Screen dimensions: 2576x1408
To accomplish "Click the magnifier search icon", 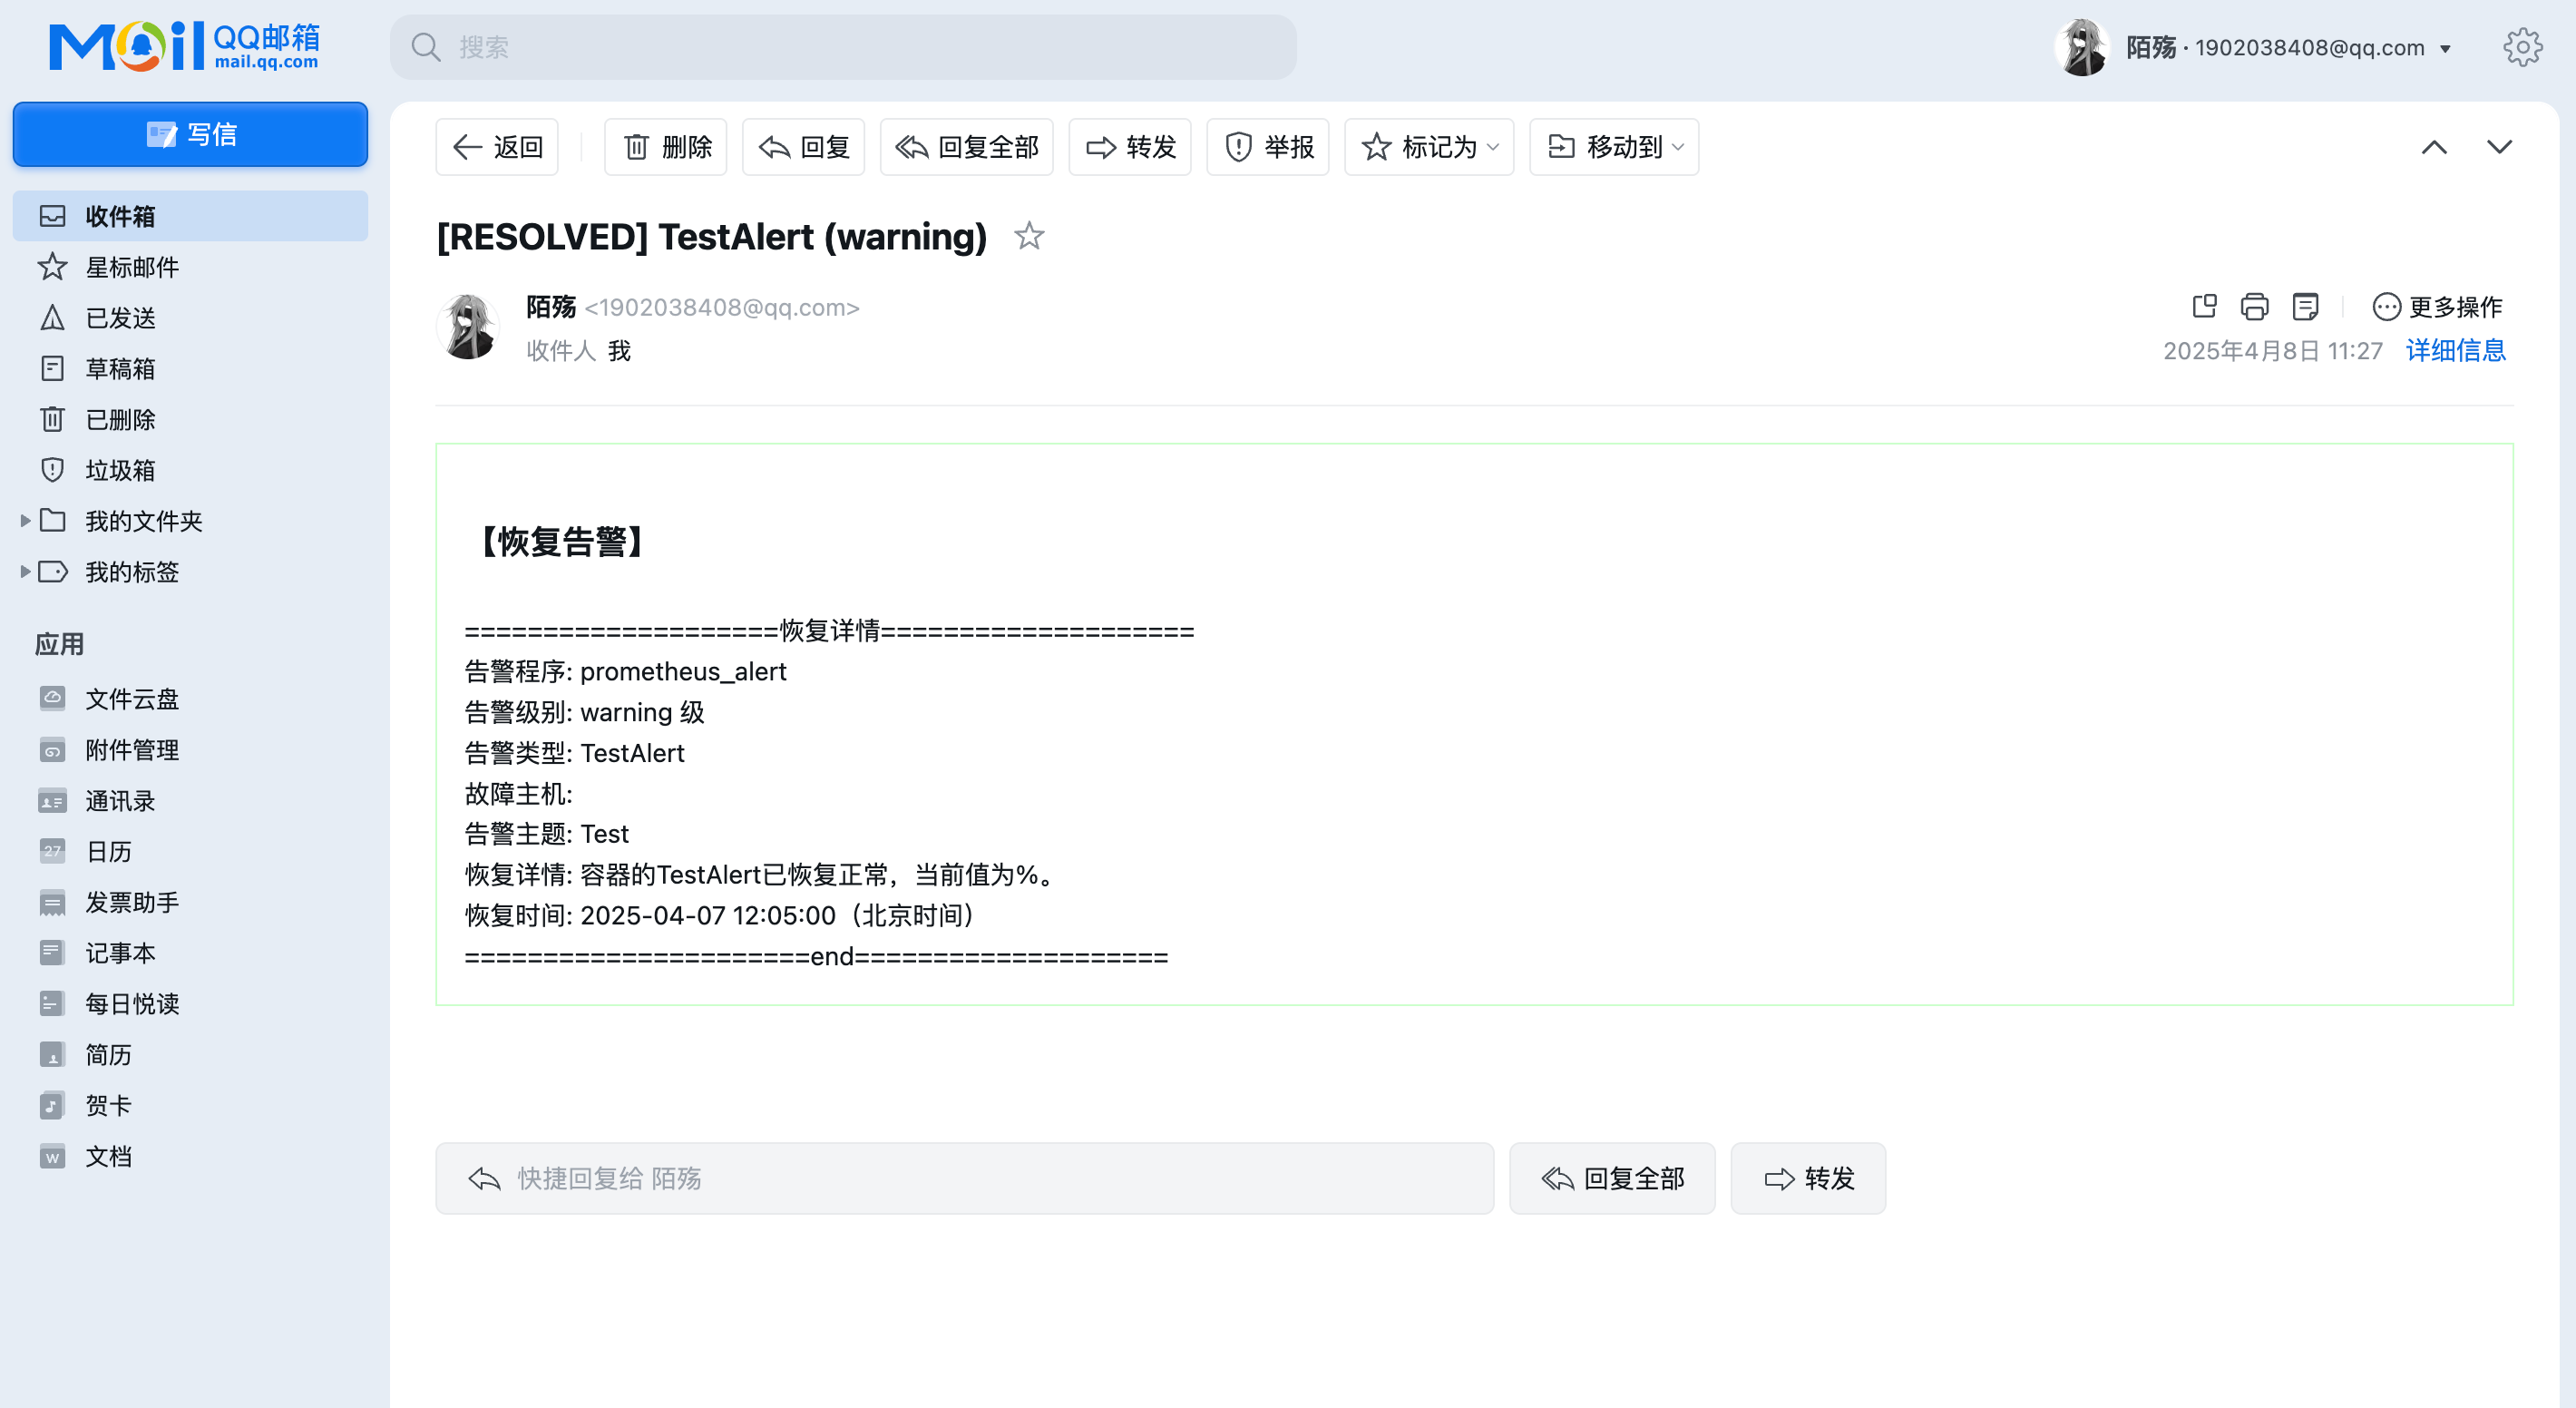I will 426,47.
